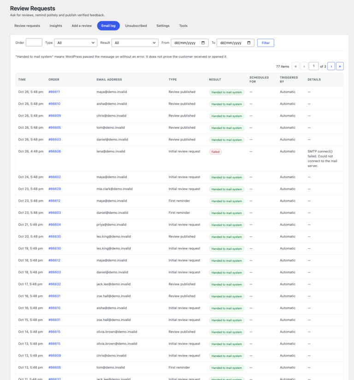
Task: Open order #86609 in the Oct 13 row
Action: [55, 356]
